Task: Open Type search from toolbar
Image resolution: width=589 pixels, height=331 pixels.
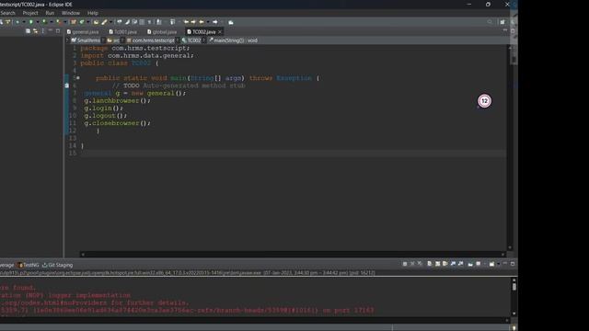Action: tap(96, 22)
